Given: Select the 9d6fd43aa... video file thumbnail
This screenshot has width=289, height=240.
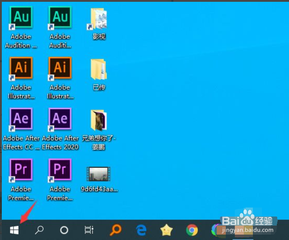Looking at the screenshot, I should pos(98,174).
